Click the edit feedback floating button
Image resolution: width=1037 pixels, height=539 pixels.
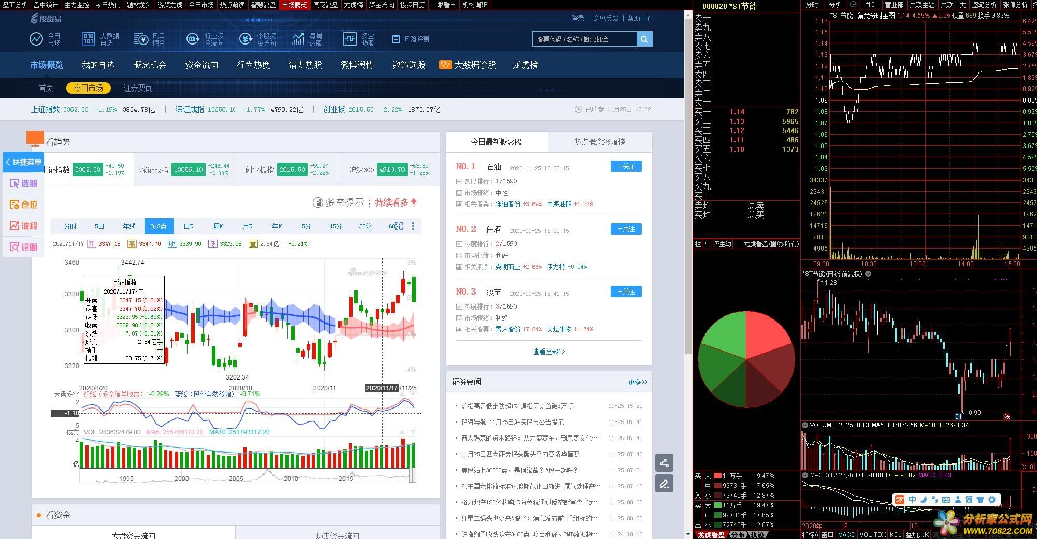pos(664,484)
